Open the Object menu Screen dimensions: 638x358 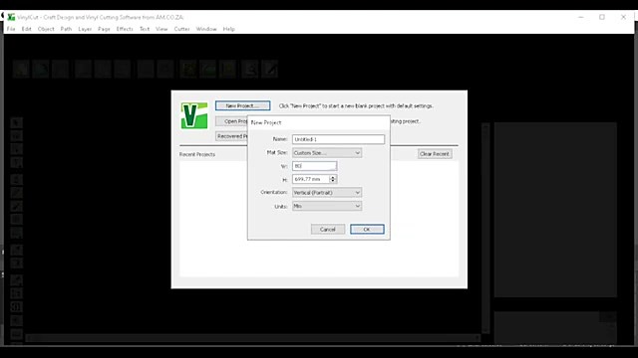pyautogui.click(x=46, y=29)
